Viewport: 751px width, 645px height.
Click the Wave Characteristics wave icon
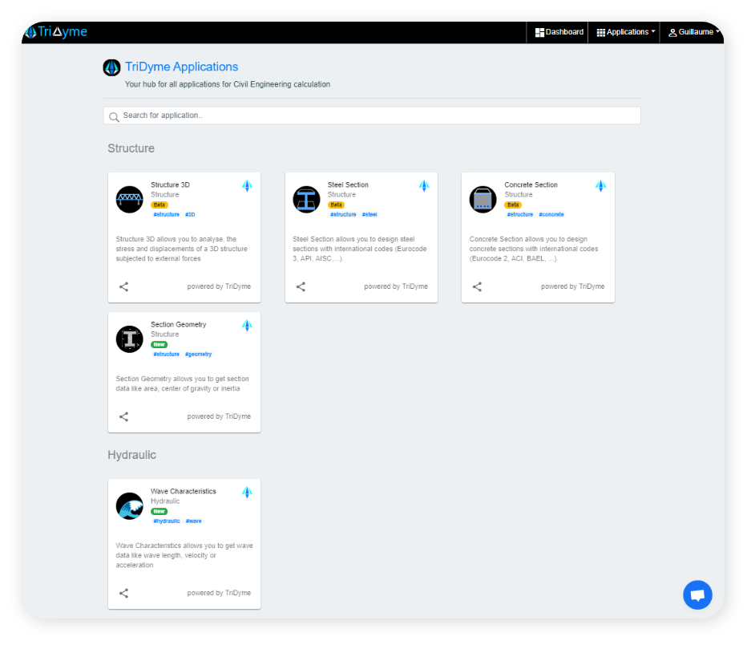coord(129,505)
